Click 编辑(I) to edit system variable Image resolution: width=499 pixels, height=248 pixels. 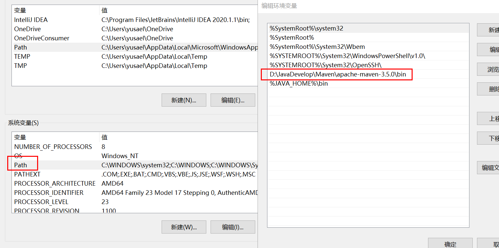coord(233,227)
